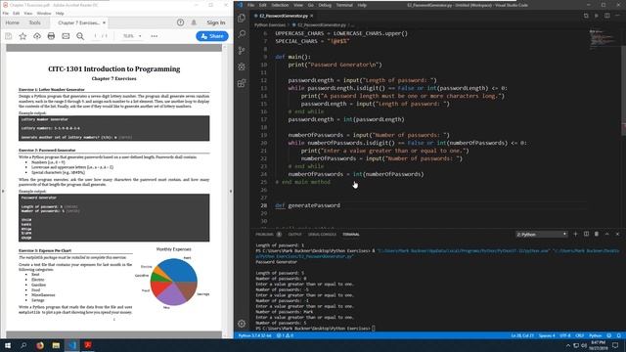Switch to the DEBUG CONSOLE panel tab

click(322, 235)
